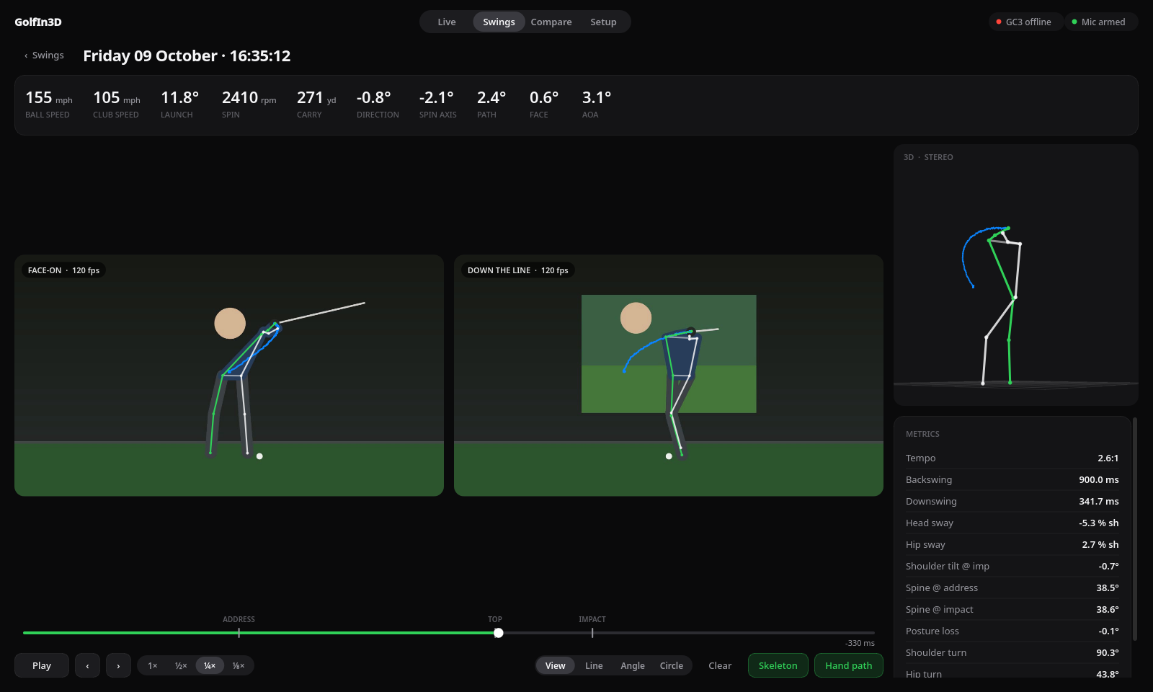Select the Circle drawing tool
This screenshot has height=692, width=1153.
(672, 665)
